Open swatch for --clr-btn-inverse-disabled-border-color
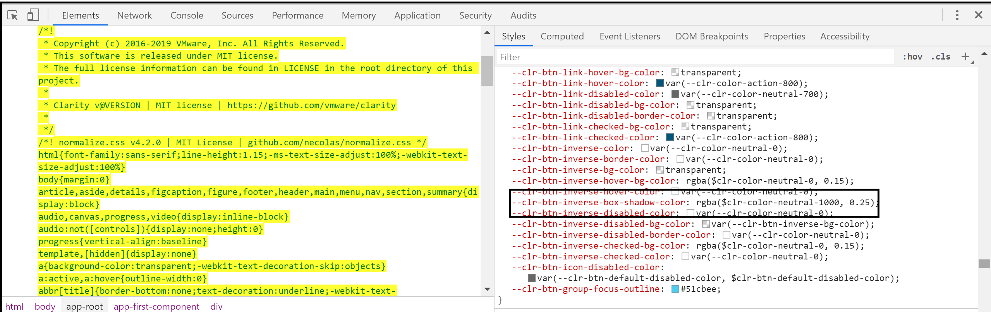 point(727,235)
